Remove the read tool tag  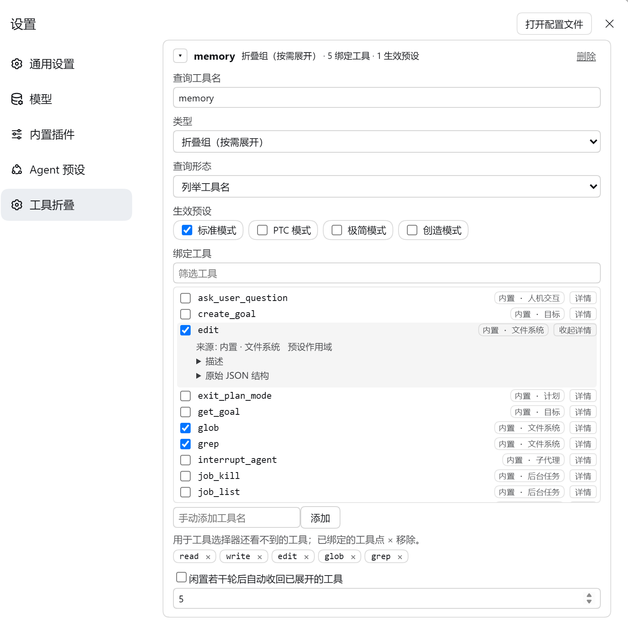208,557
